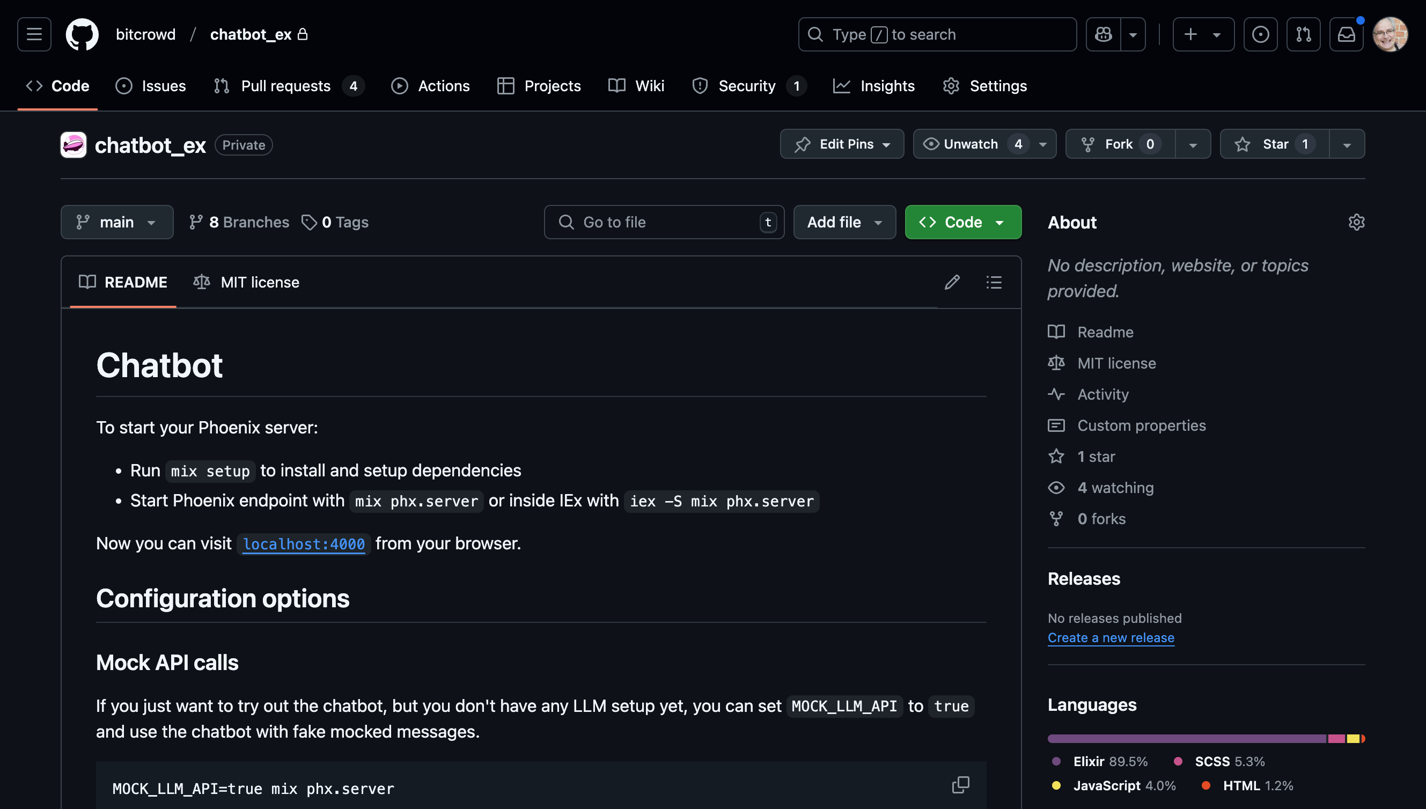
Task: Expand the Add file dropdown
Action: click(x=844, y=222)
